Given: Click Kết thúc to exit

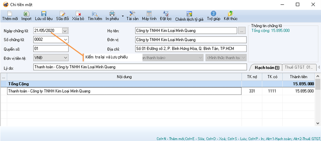Looking at the screenshot, I should tap(231, 16).
